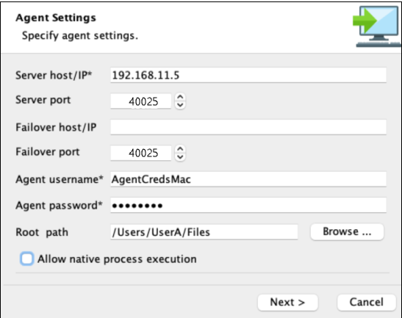402x318 pixels.
Task: Select the Server port number field
Action: 141,101
